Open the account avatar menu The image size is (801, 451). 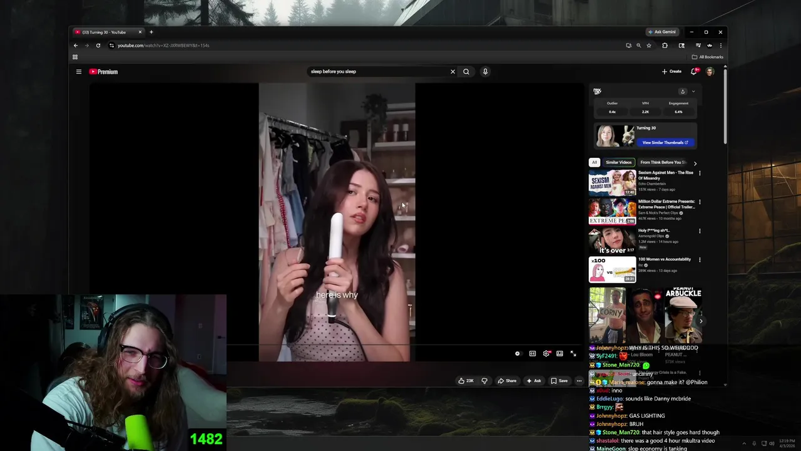710,71
